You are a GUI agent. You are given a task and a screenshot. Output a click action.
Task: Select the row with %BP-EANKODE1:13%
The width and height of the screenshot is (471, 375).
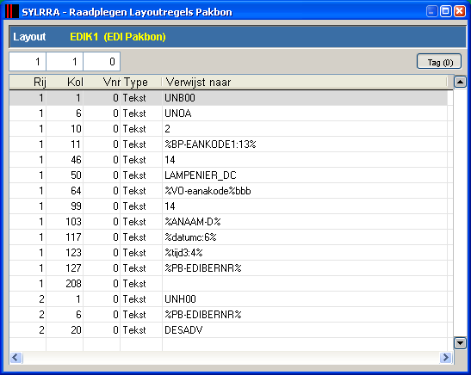[228, 144]
